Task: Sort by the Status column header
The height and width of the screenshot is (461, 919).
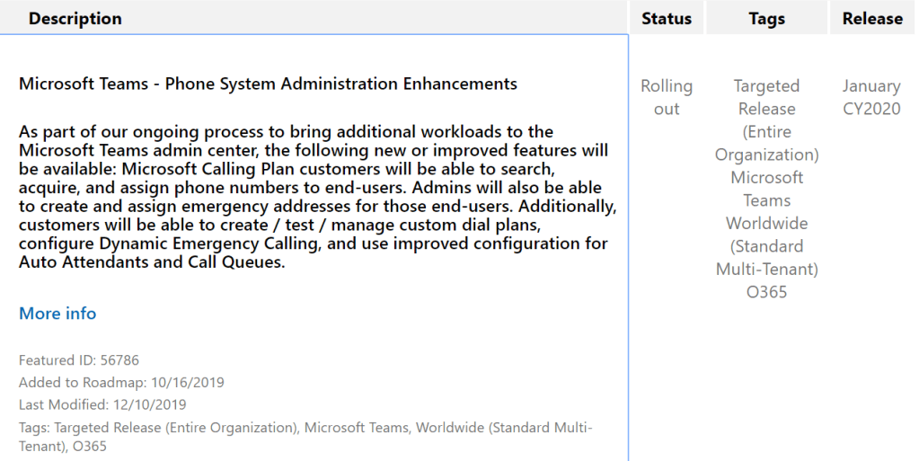Action: [x=667, y=19]
